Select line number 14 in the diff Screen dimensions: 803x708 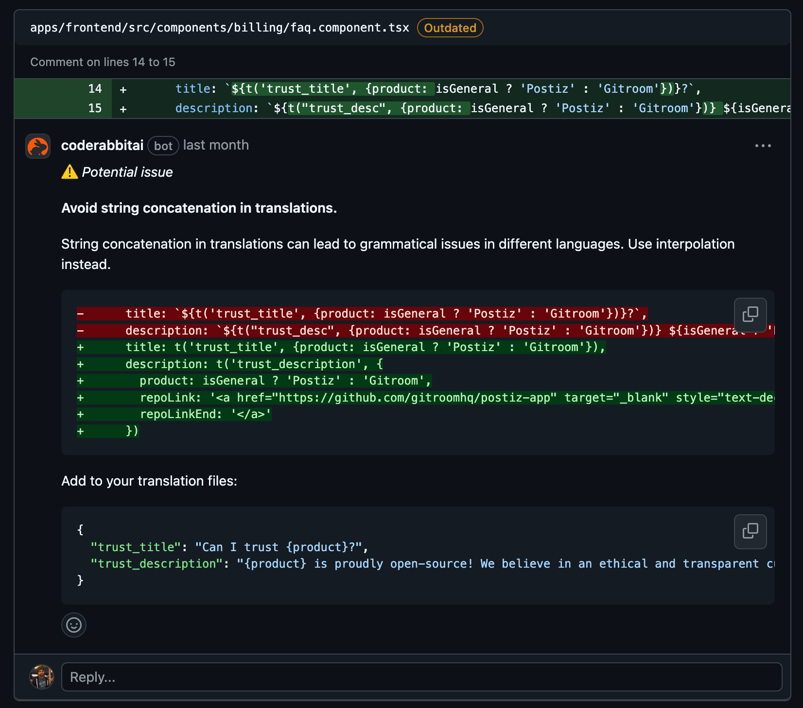coord(95,89)
